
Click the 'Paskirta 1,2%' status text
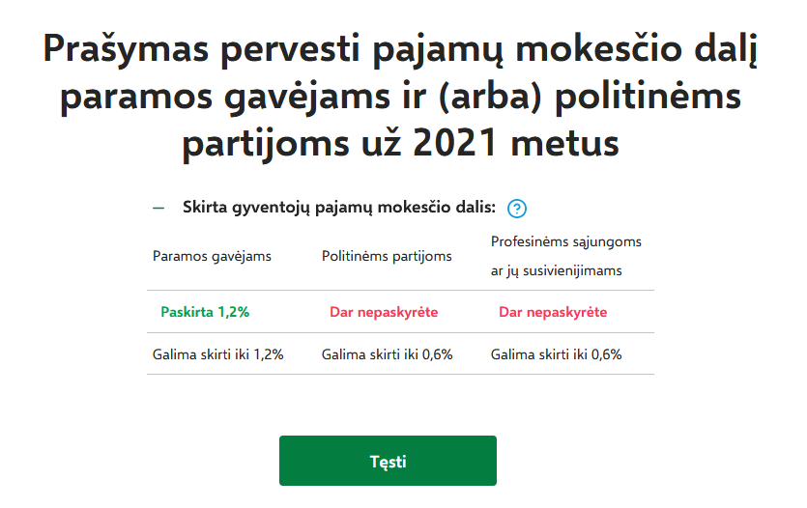click(x=205, y=312)
